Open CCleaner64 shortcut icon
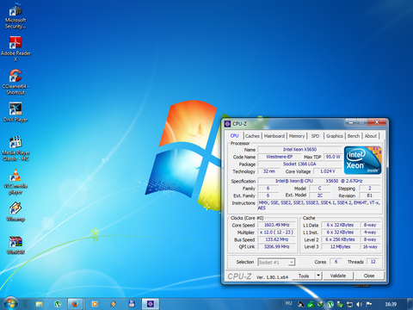The image size is (413, 310). pyautogui.click(x=15, y=82)
